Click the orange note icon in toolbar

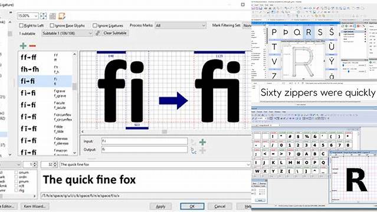pos(62,16)
